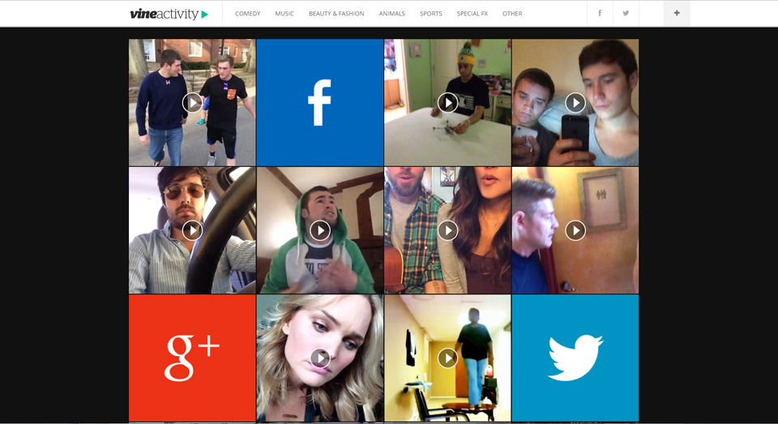Viewport: 778px width, 424px height.
Task: Play video of man by restroom door
Action: [575, 230]
